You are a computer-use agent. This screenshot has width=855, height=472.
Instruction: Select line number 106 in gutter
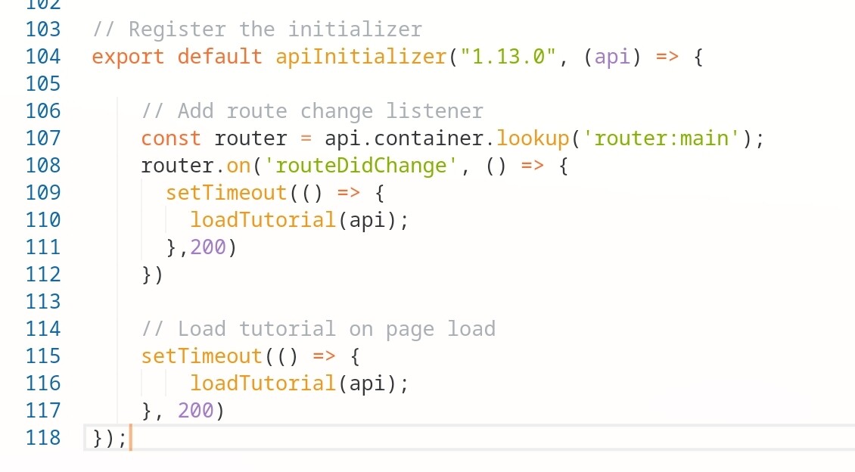click(43, 110)
